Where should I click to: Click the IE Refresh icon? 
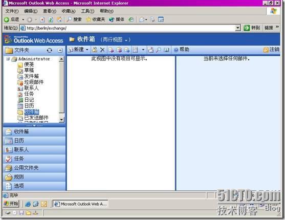tap(51, 19)
